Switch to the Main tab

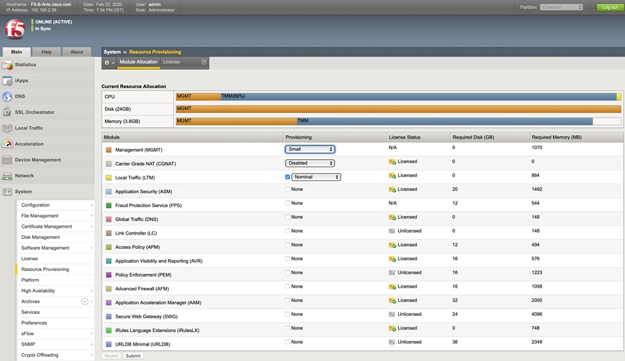click(16, 52)
